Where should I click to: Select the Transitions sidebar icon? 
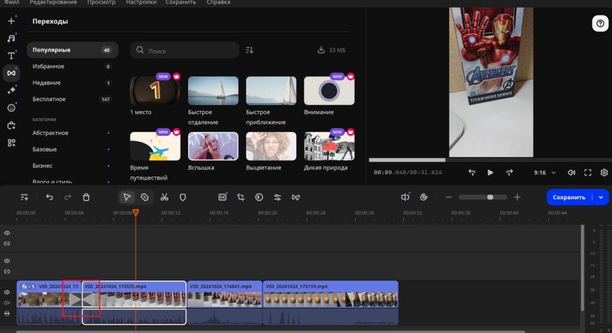[x=11, y=73]
